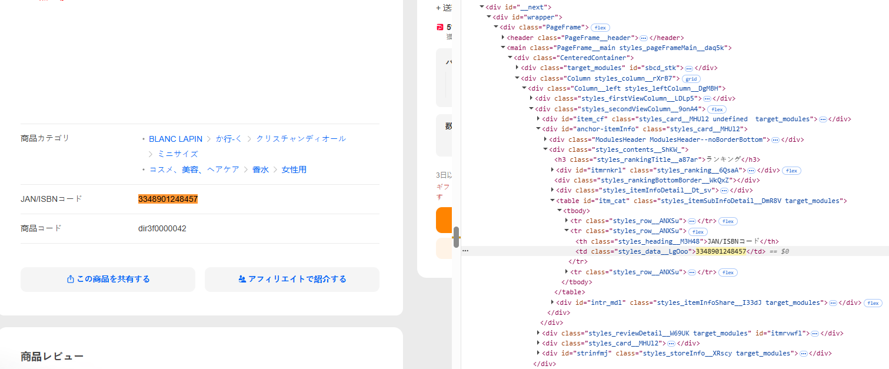
Task: Click the アフィリエイトで紹介する button
Action: [292, 279]
